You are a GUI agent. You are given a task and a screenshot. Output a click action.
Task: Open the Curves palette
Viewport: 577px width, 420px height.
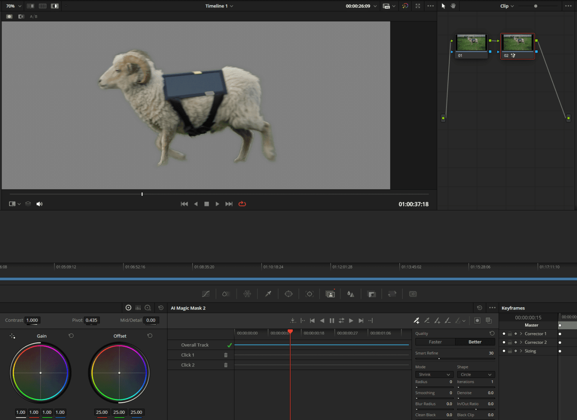click(206, 294)
